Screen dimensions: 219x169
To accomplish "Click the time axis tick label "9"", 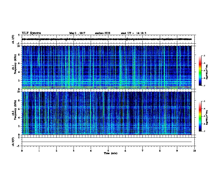I will [177, 151].
